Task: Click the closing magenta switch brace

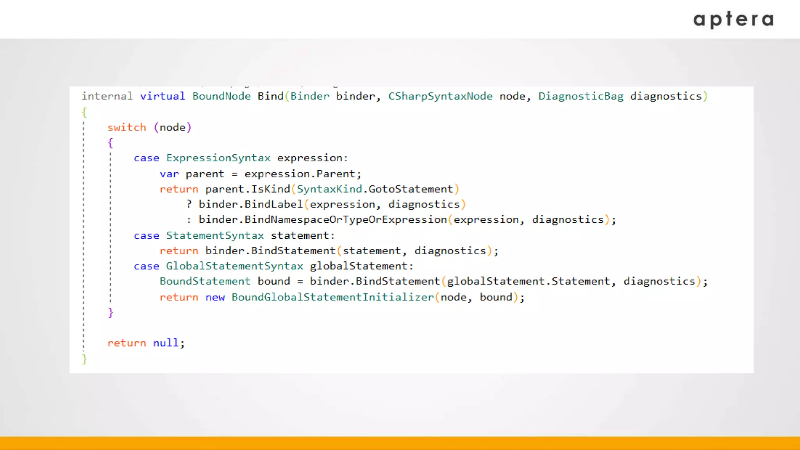Action: tap(111, 312)
